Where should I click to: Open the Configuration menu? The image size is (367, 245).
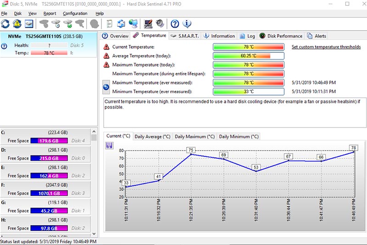tap(75, 14)
